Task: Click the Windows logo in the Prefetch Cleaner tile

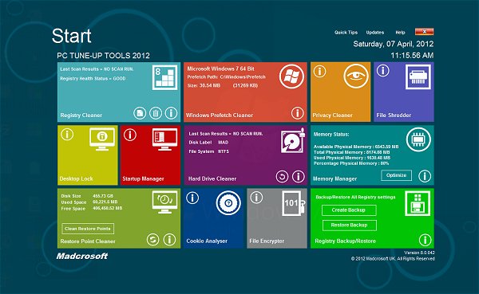Action: [x=291, y=76]
